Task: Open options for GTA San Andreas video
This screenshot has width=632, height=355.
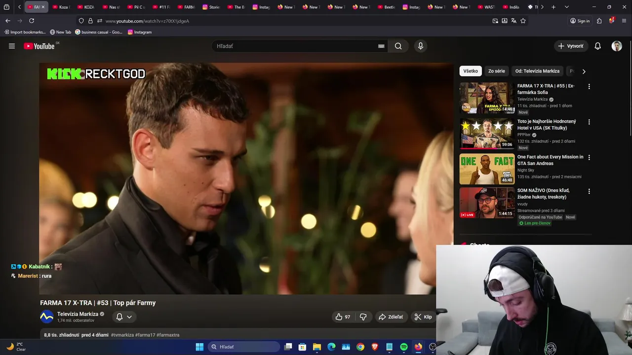Action: coord(589,157)
